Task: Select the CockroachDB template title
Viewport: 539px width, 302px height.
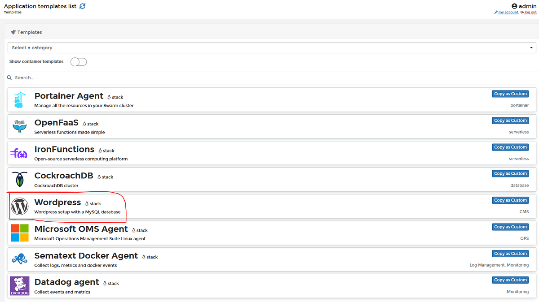Action: coord(64,176)
